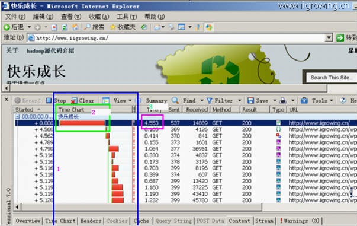The image size is (357, 226).
Task: Click the mail envelope toolbar icon
Action: [157, 27]
